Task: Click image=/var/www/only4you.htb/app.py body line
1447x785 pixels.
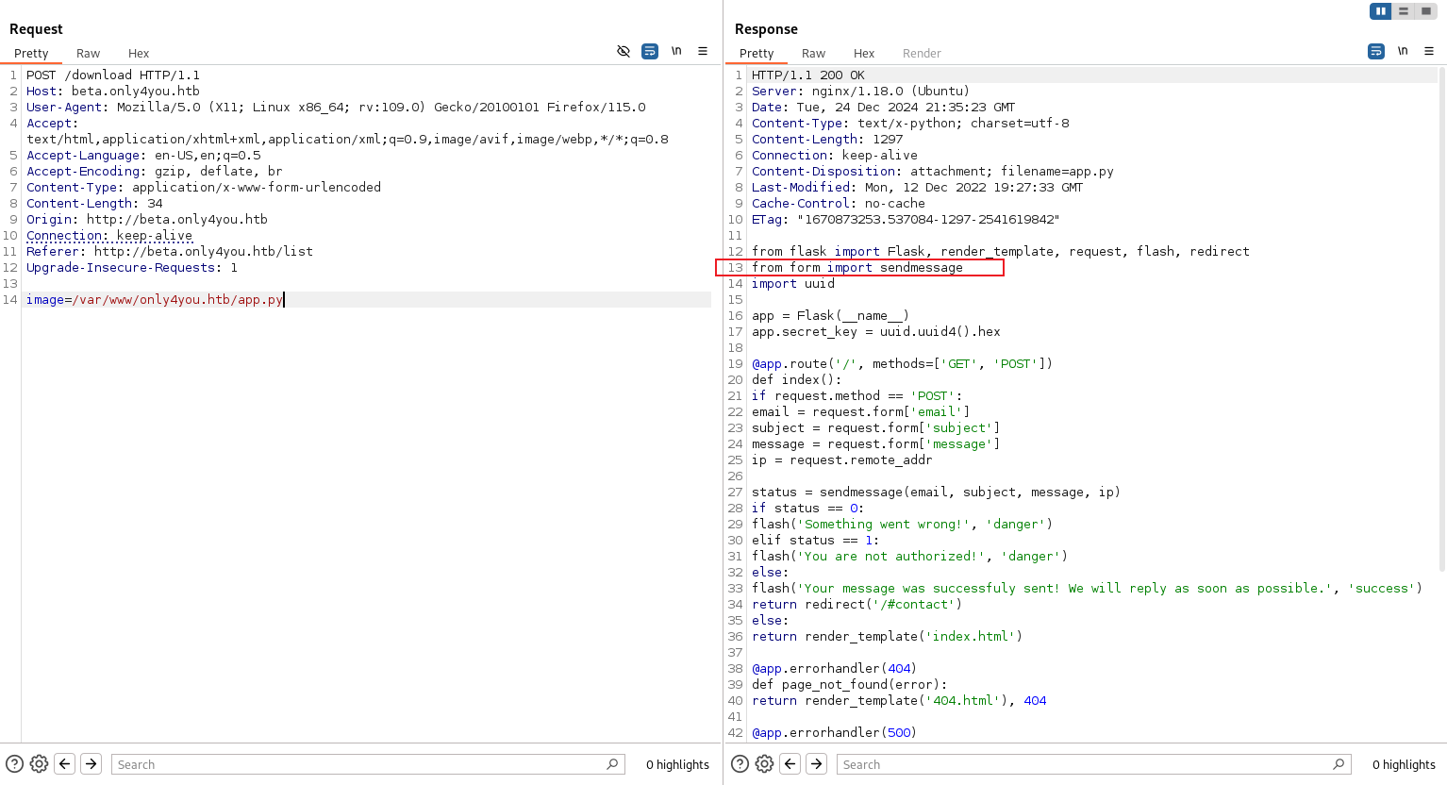Action: tap(155, 299)
